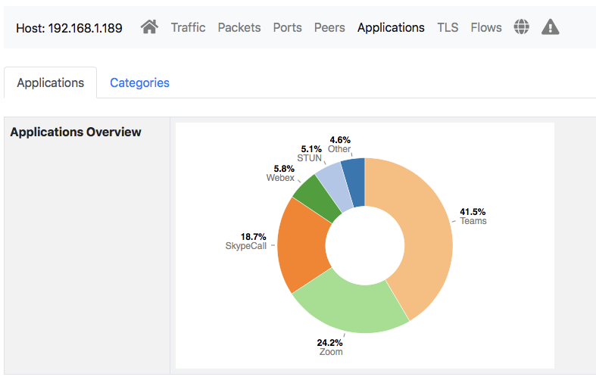
Task: Click the Webex dark green chart slice
Action: click(320, 197)
